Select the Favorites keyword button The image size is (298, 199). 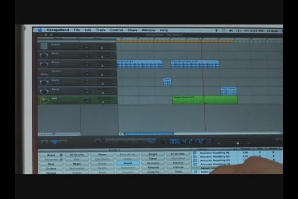pos(51,160)
